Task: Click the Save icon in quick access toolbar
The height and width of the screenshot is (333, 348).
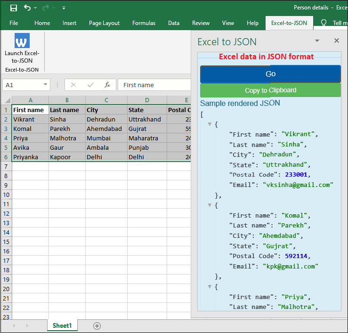Action: (14, 8)
